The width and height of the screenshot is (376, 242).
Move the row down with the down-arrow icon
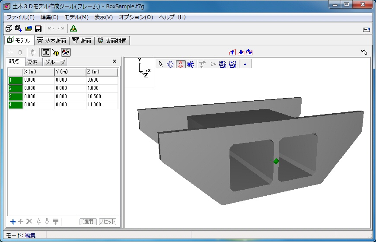point(47,222)
